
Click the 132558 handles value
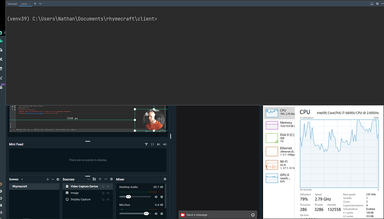pos(334,210)
